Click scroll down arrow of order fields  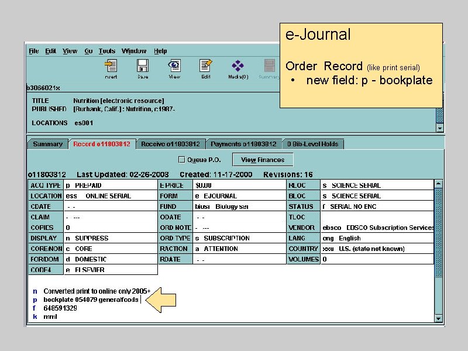coord(438,318)
